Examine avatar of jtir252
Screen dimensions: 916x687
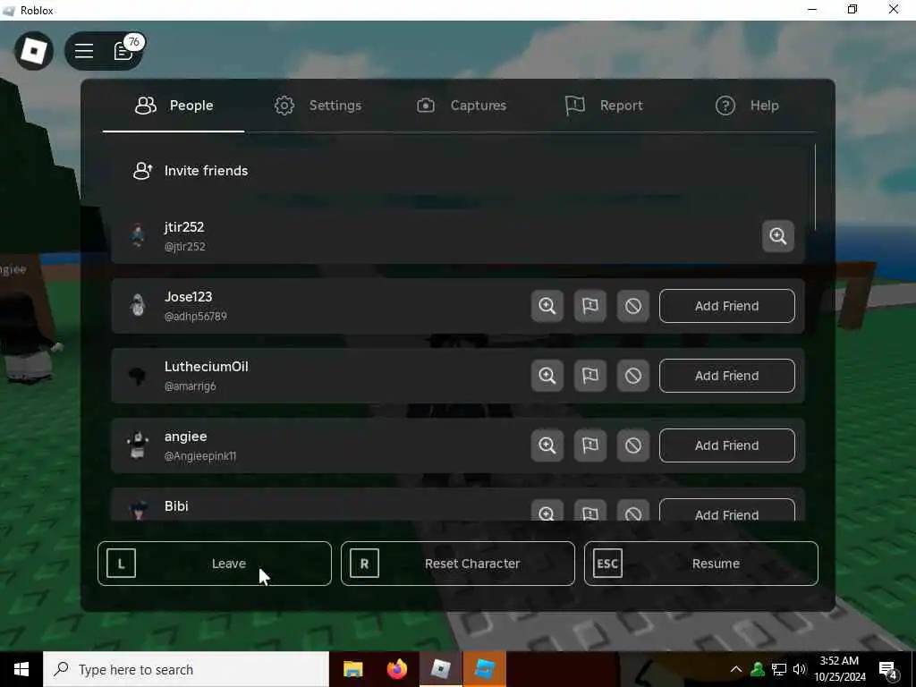pyautogui.click(x=778, y=236)
